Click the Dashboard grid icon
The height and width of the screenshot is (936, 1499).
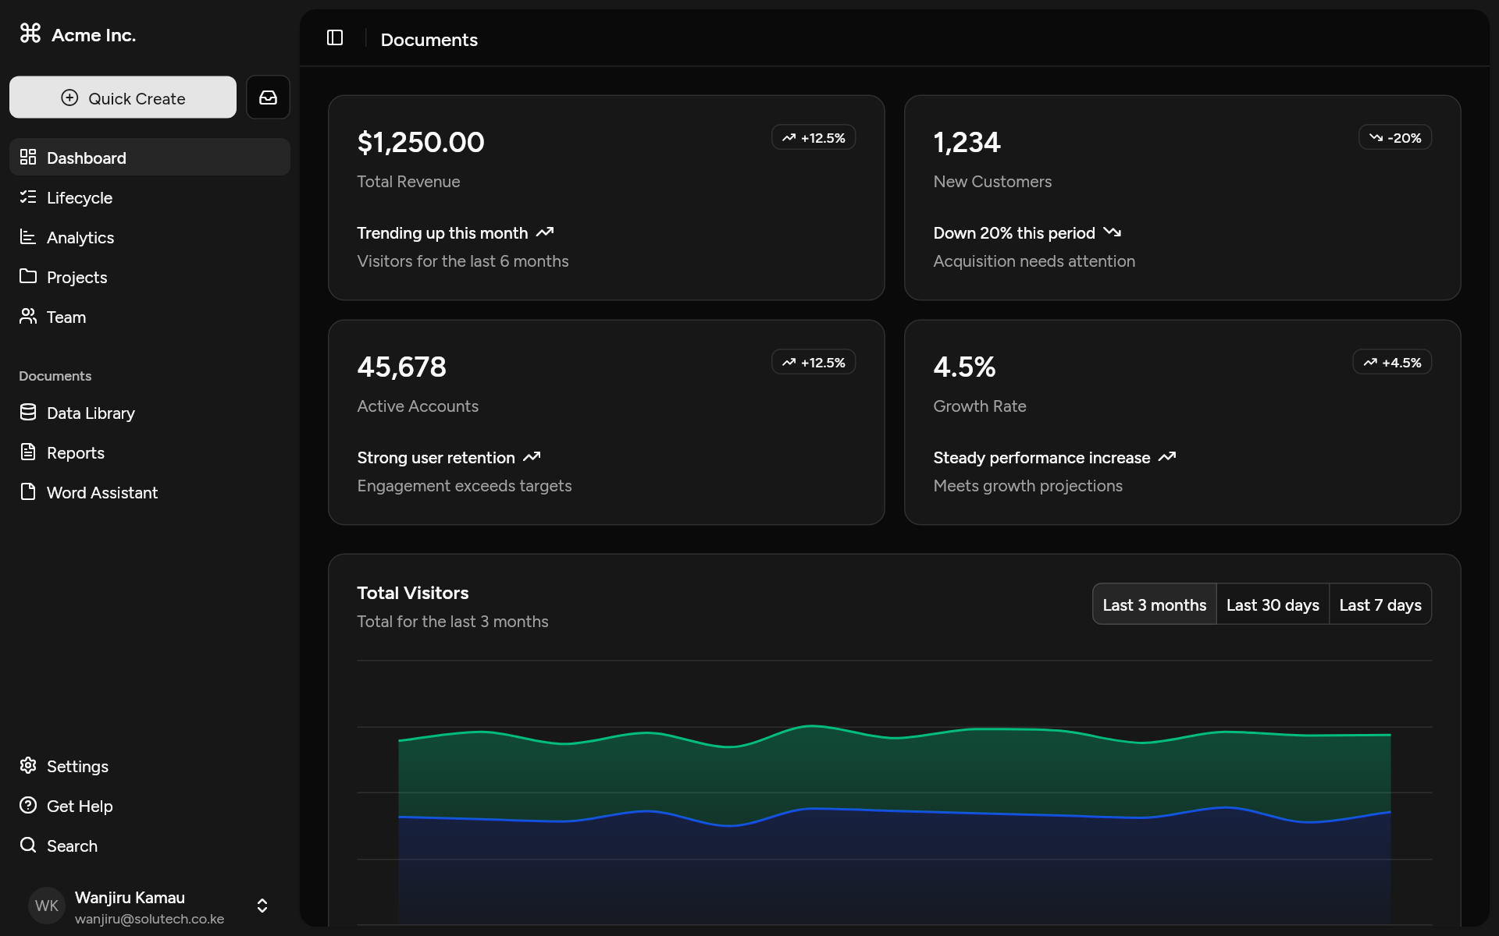[x=28, y=157]
